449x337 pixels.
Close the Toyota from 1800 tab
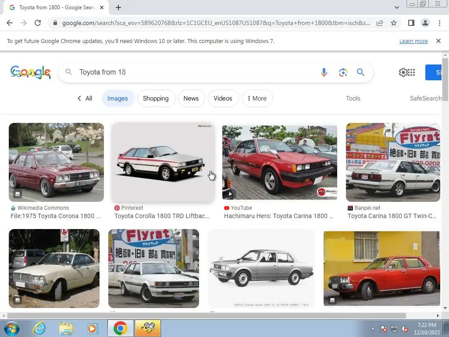tap(102, 7)
